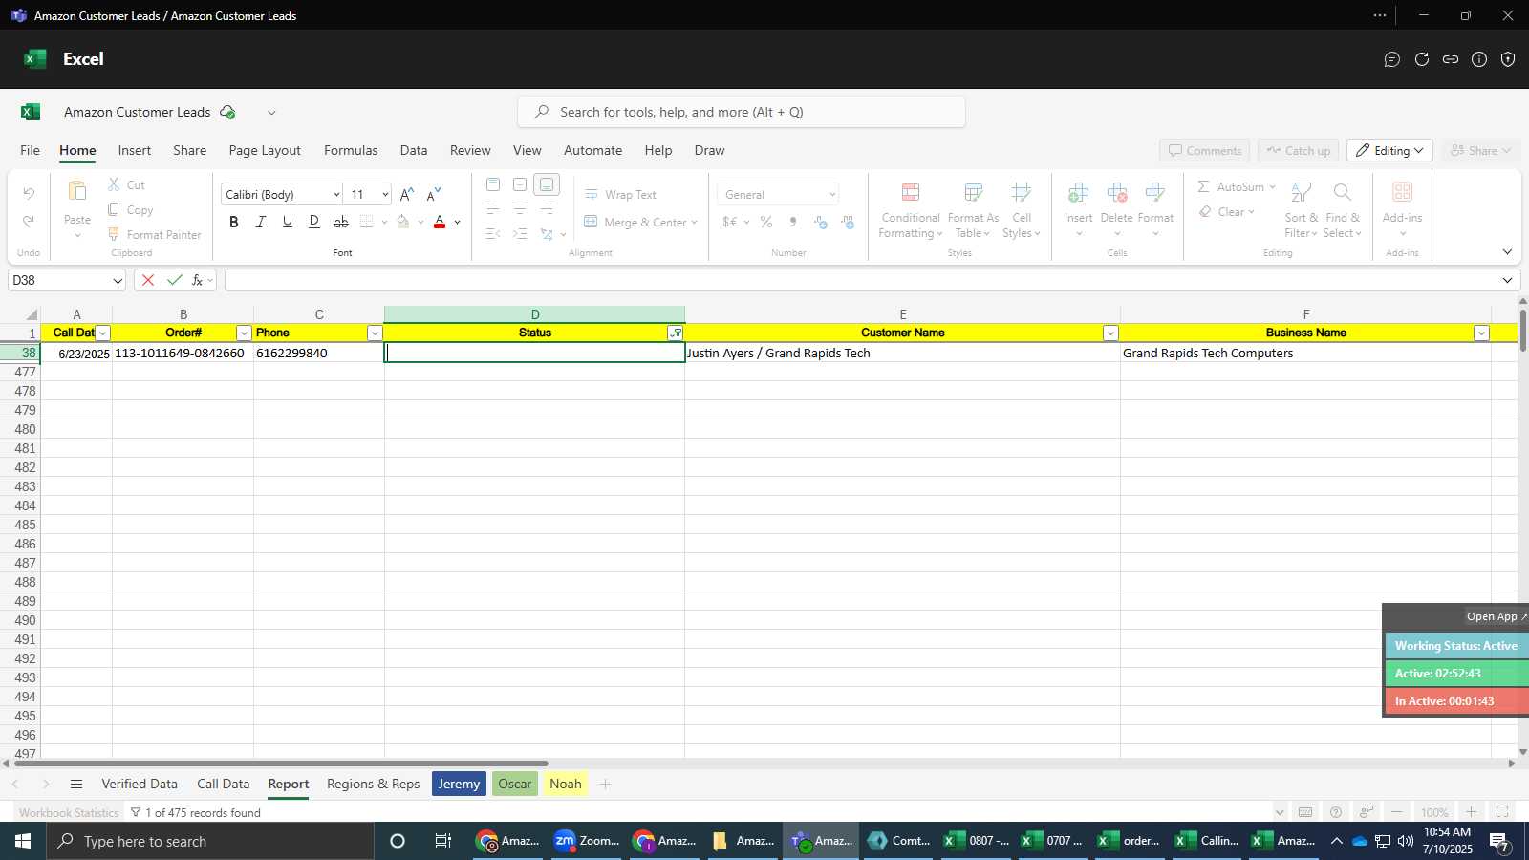Decrease font size with the smaller A icon
The width and height of the screenshot is (1529, 860).
click(433, 194)
